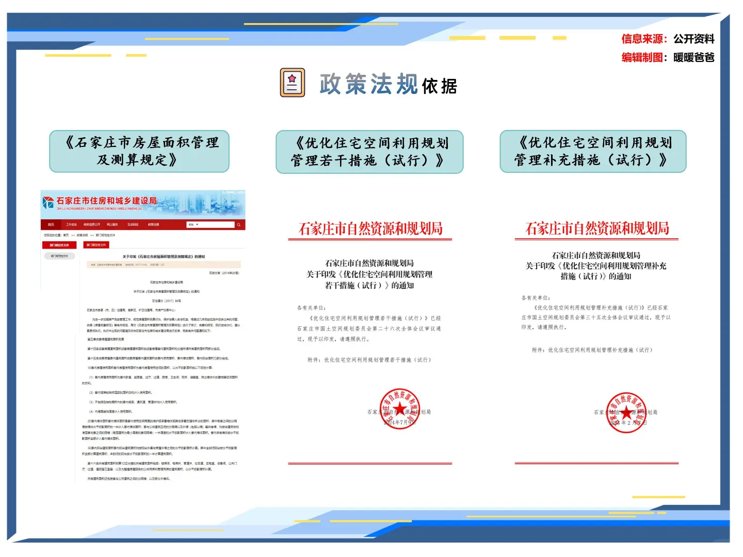
Task: Click the text 石政文审〔2016年20号〕
Action: point(224,273)
